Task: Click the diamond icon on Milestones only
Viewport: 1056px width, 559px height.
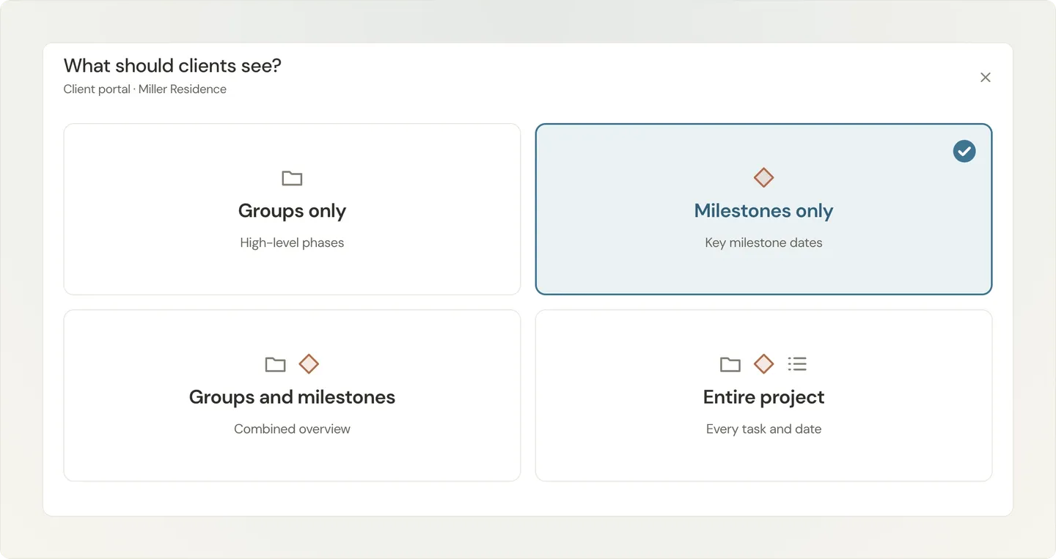Action: tap(763, 178)
